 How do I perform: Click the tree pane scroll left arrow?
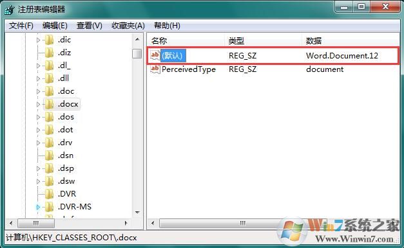pyautogui.click(x=11, y=223)
